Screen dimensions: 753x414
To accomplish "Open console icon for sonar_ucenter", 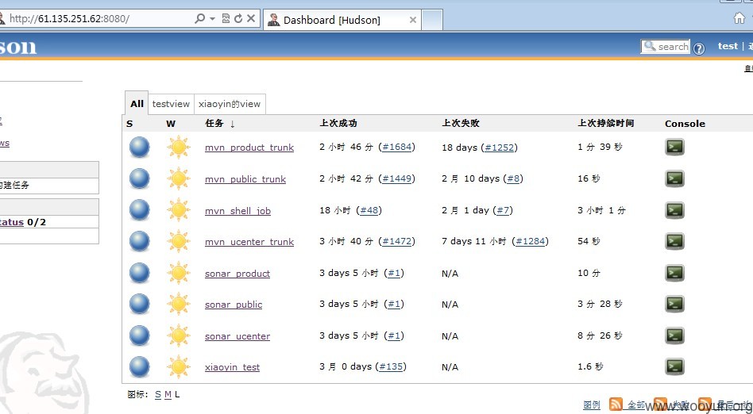I will coord(674,335).
